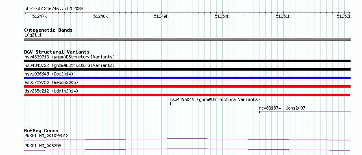Select the PRKG1|NM_006258 gene label
The width and height of the screenshot is (362, 155).
coord(43,146)
